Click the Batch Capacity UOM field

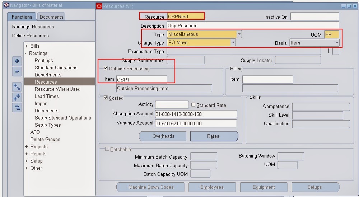click(x=200, y=174)
